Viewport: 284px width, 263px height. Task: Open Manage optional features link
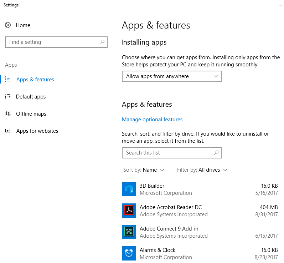point(152,120)
